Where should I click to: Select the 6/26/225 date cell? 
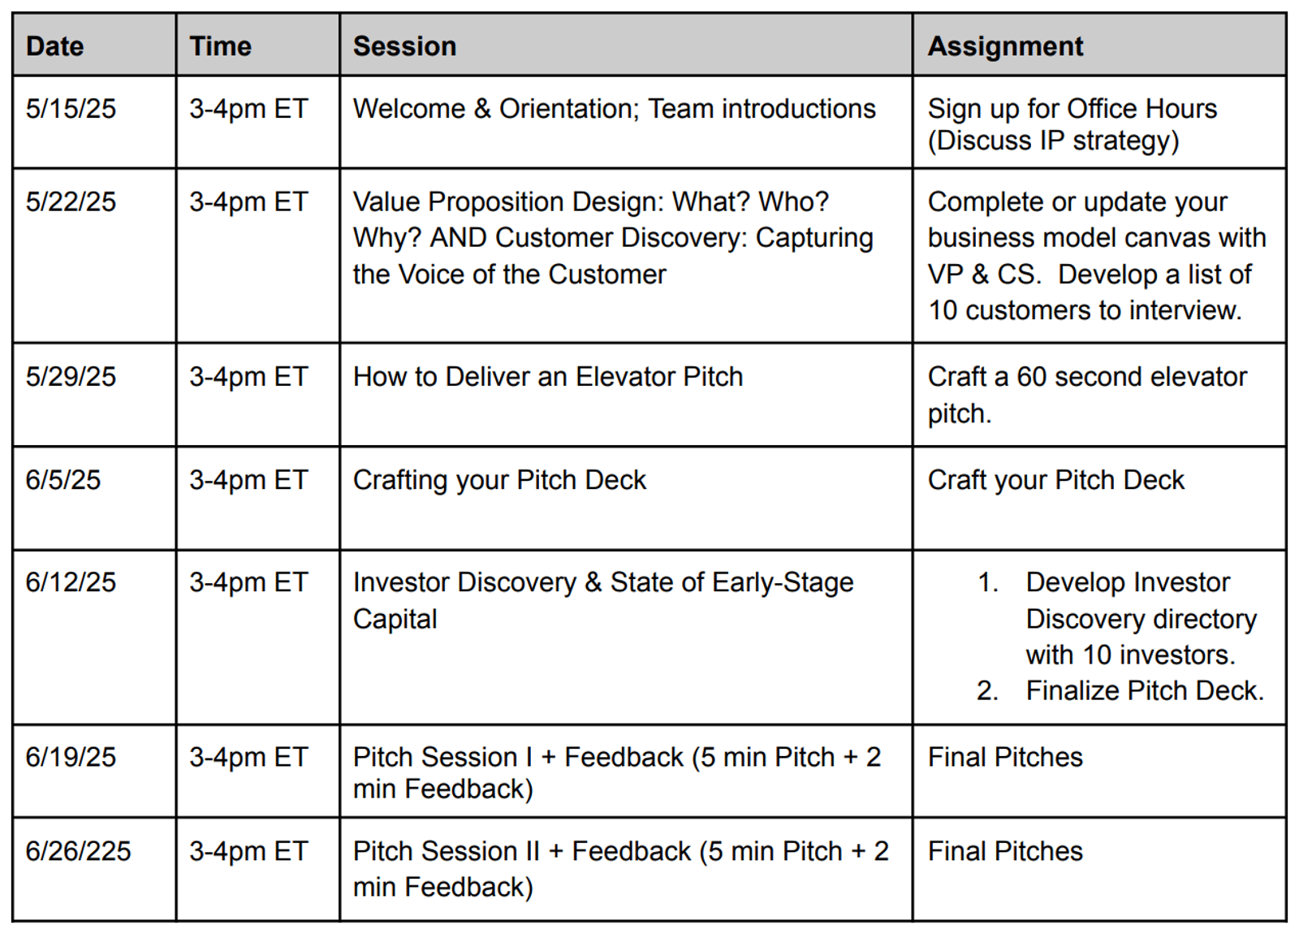[94, 869]
